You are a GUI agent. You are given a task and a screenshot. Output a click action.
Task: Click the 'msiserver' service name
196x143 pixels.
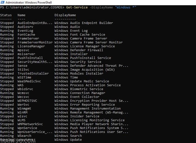pyautogui.click(x=26, y=54)
